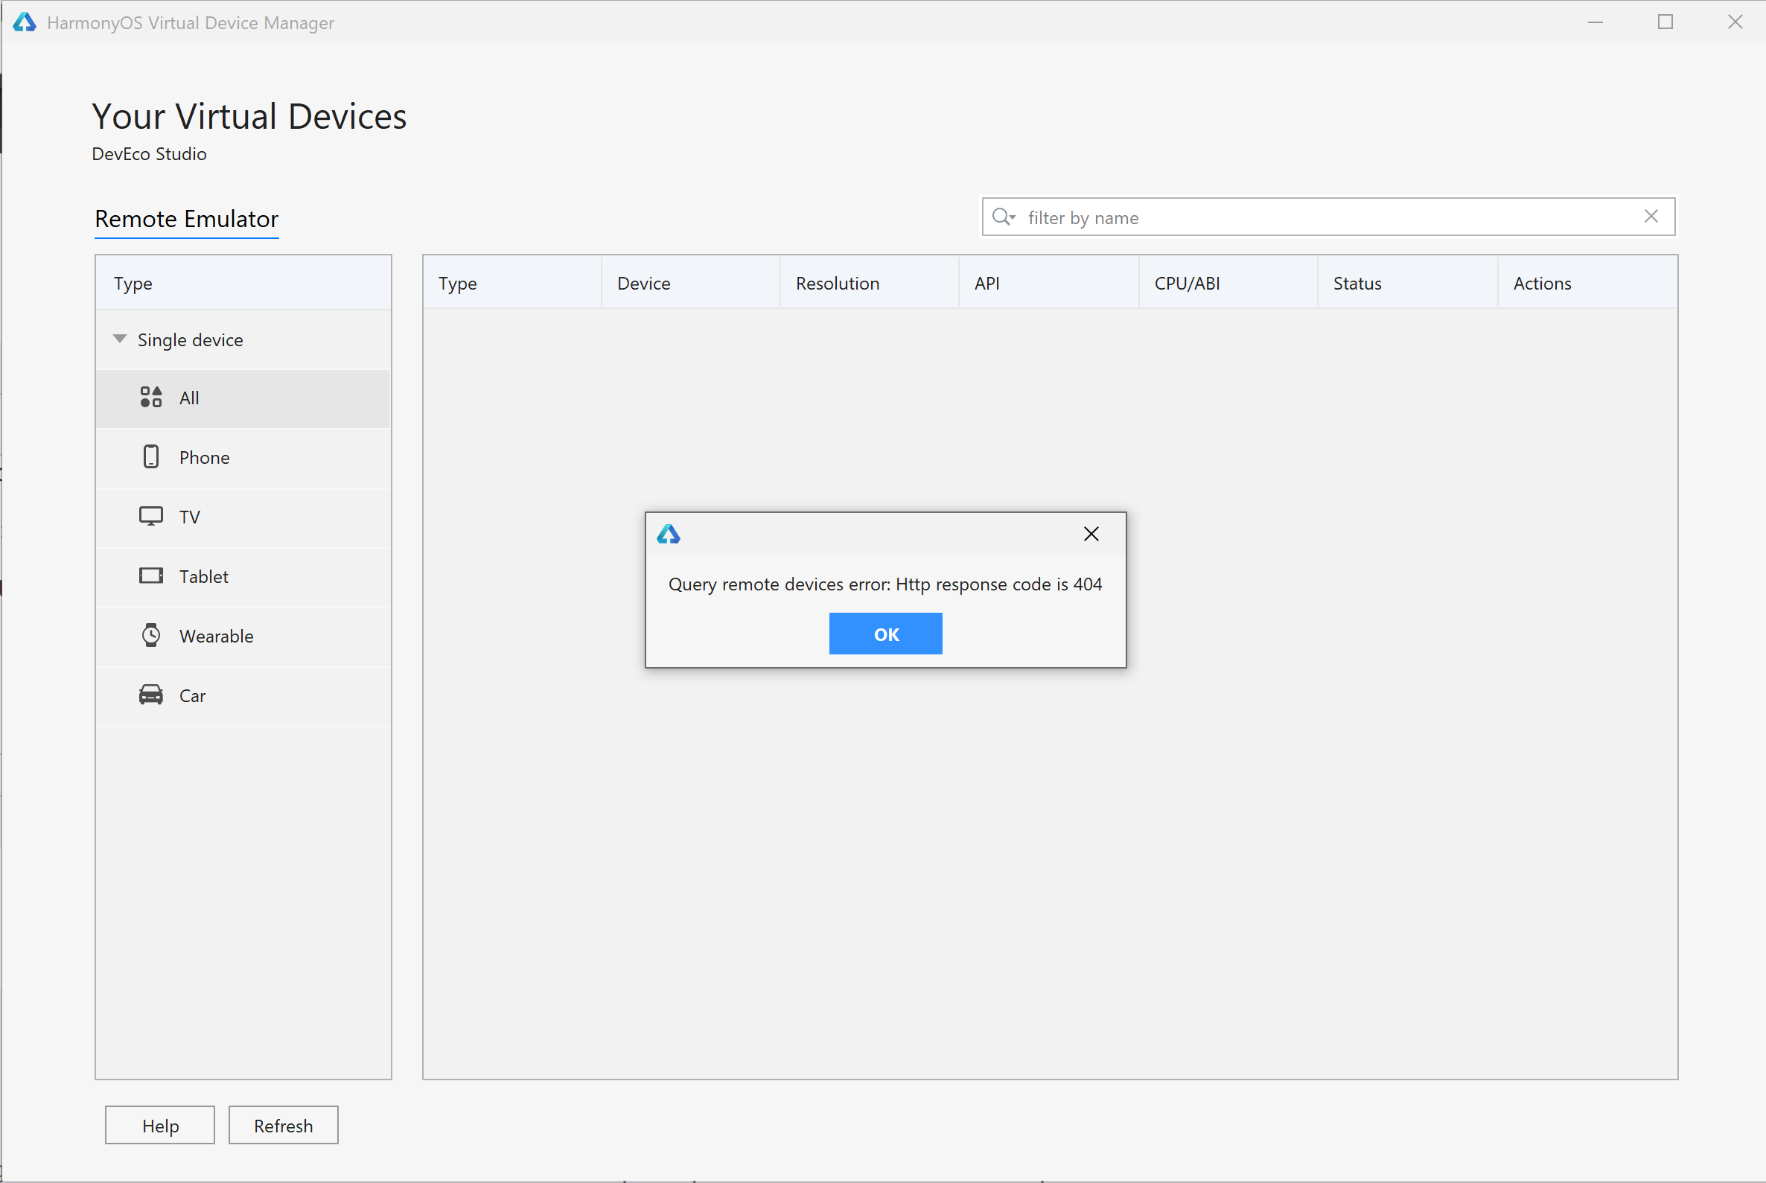Image resolution: width=1766 pixels, height=1183 pixels.
Task: Select the Phone device icon
Action: (x=151, y=456)
